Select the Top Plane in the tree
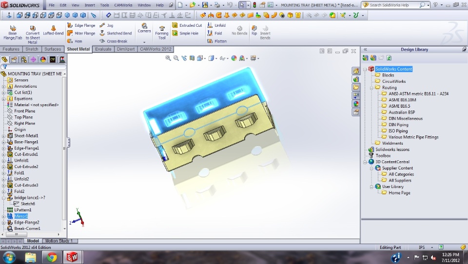This screenshot has height=264, width=468. pyautogui.click(x=23, y=117)
